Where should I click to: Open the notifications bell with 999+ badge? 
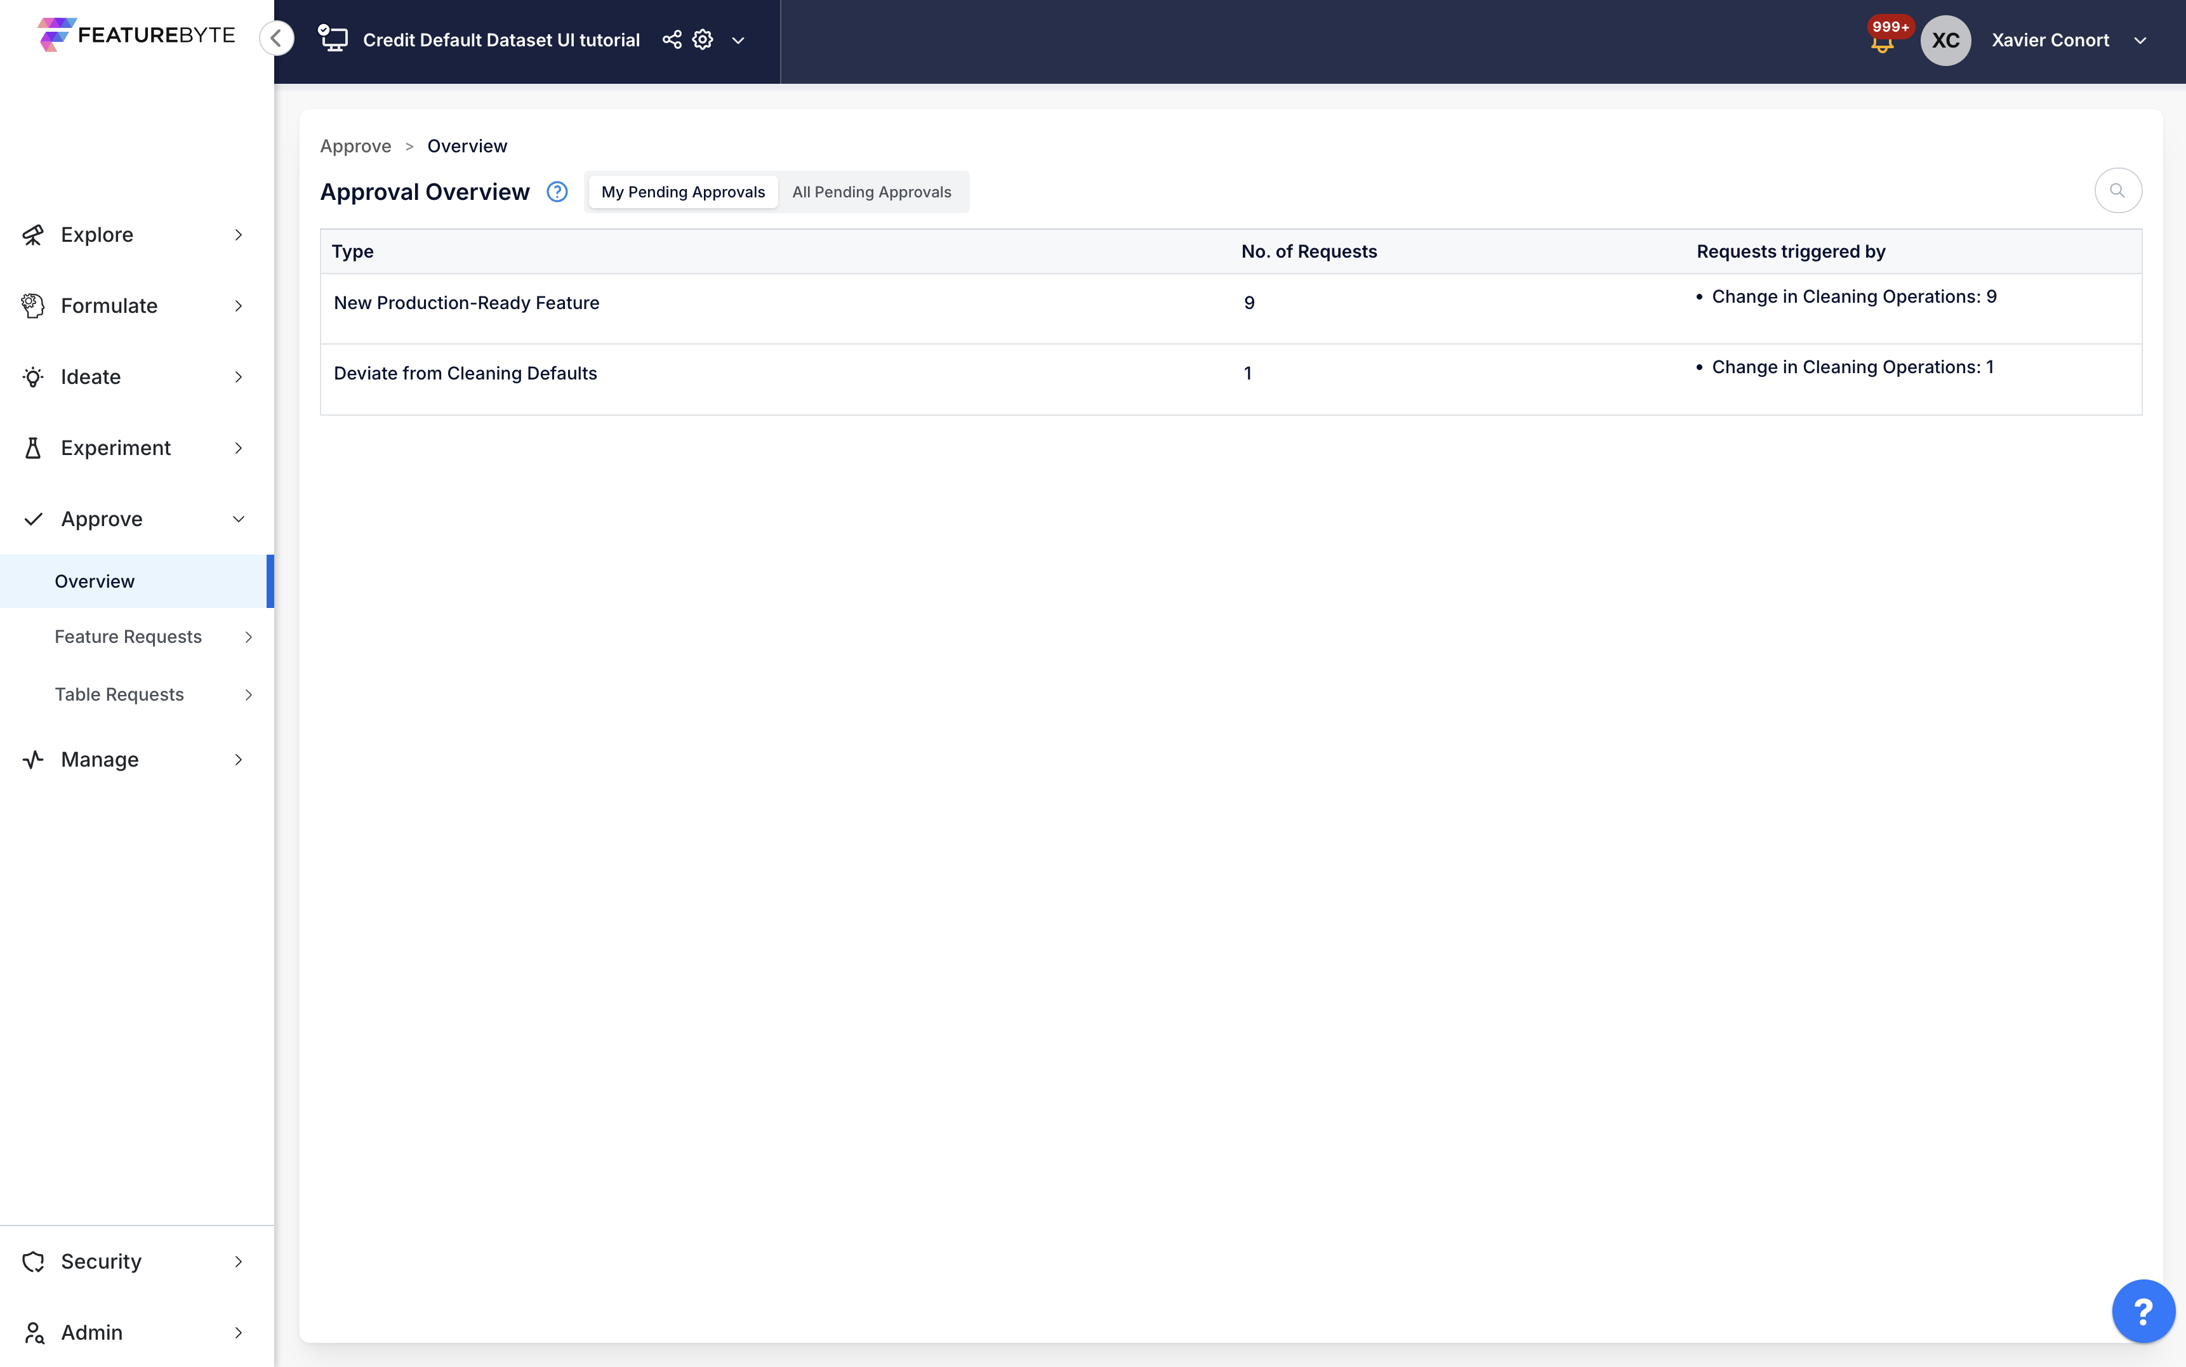tap(1882, 42)
